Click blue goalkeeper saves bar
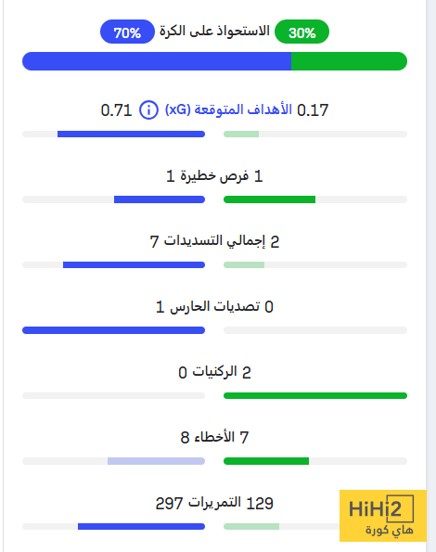436x552 pixels. coord(114,330)
